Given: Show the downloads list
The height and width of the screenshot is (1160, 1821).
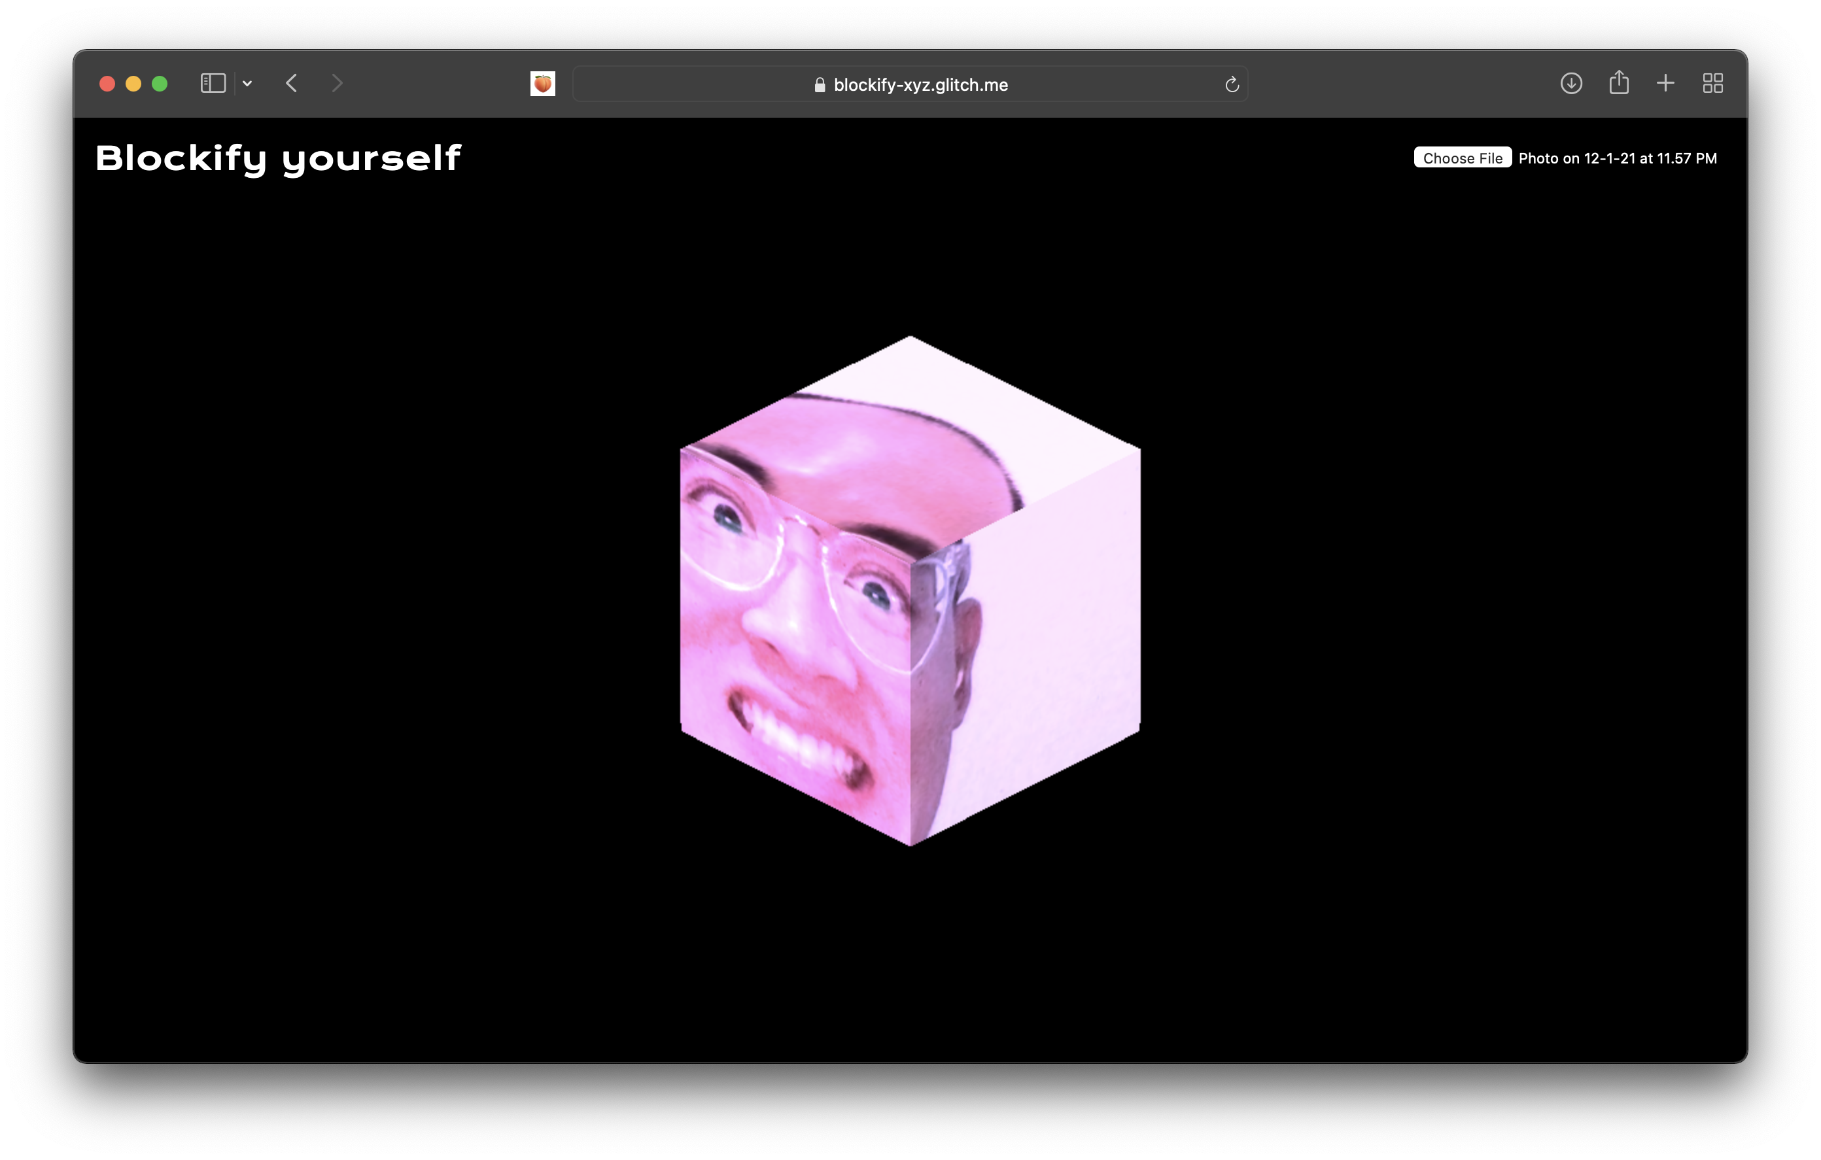Looking at the screenshot, I should pyautogui.click(x=1570, y=83).
